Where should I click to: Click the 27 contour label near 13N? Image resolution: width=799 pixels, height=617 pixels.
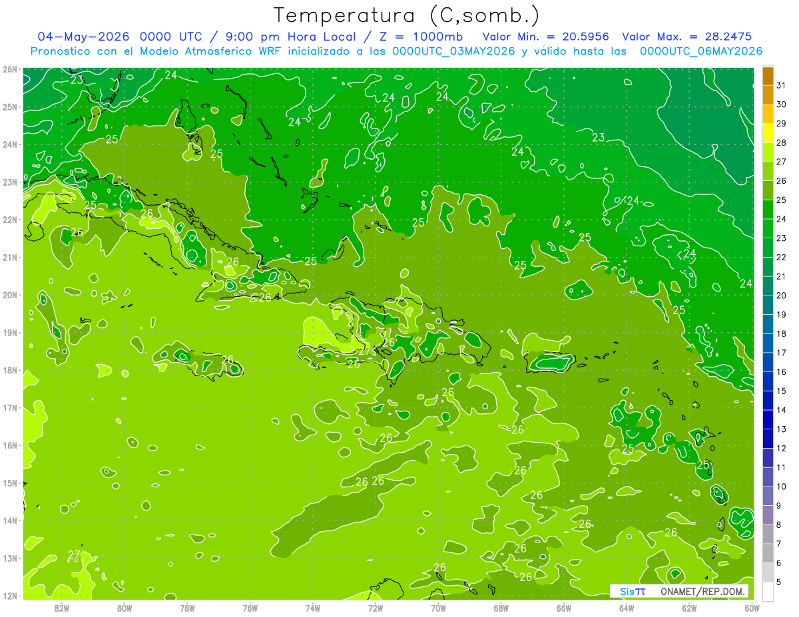point(75,554)
